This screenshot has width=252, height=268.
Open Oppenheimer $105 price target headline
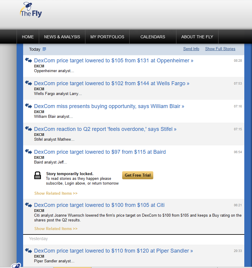pos(114,61)
